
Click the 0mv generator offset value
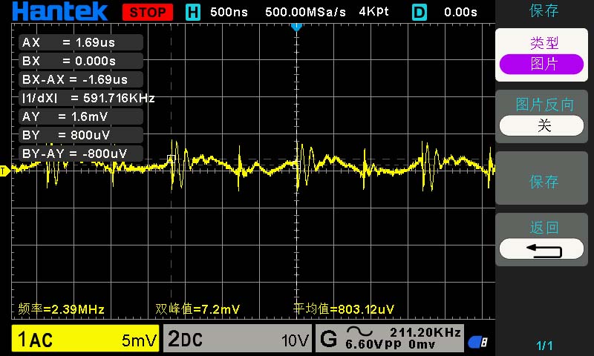click(x=422, y=344)
